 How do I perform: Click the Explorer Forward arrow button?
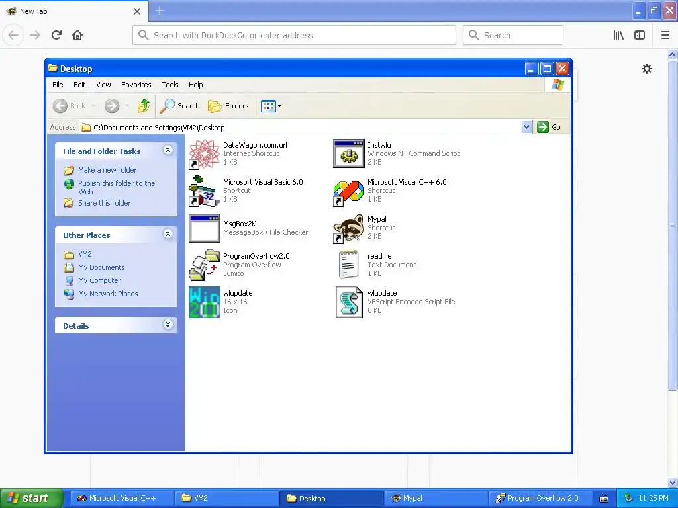click(112, 106)
